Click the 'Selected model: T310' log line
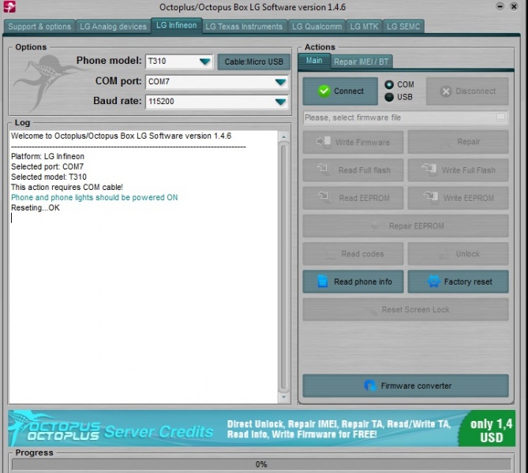This screenshot has height=473, width=528. click(49, 177)
